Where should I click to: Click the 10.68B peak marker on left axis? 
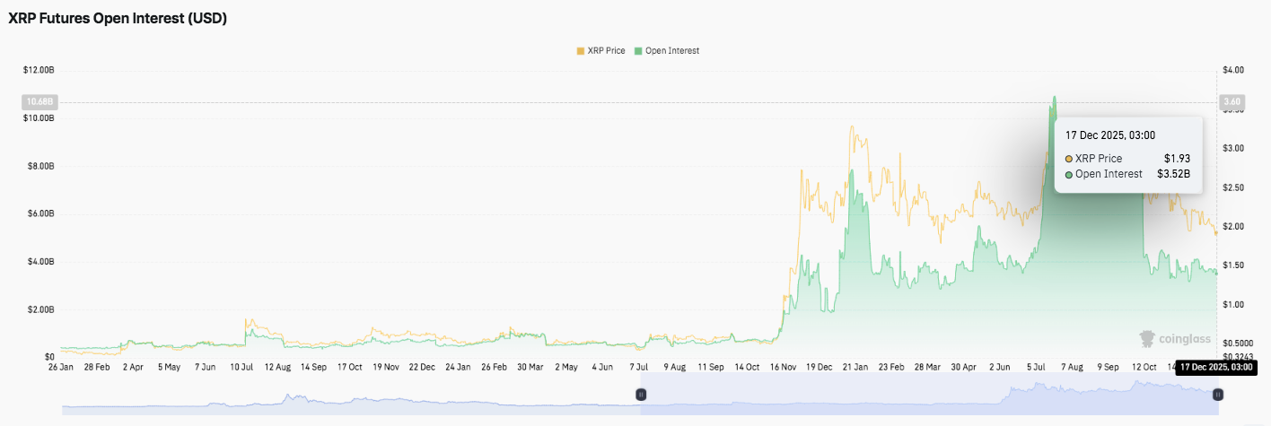point(36,102)
